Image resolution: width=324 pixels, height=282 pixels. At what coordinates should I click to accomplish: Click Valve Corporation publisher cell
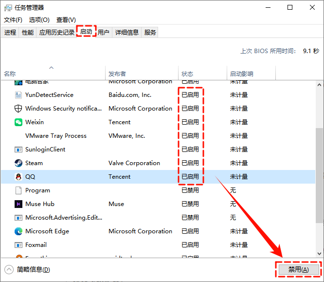click(x=134, y=163)
